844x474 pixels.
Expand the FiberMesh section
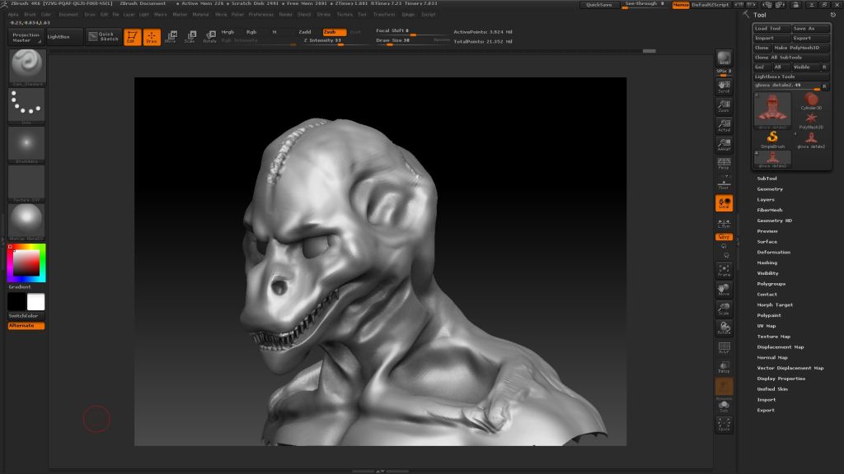point(770,210)
